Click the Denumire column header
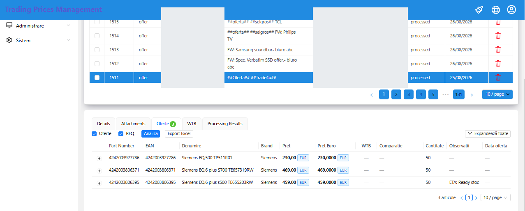Viewport: 525px width, 211px height. pos(192,146)
